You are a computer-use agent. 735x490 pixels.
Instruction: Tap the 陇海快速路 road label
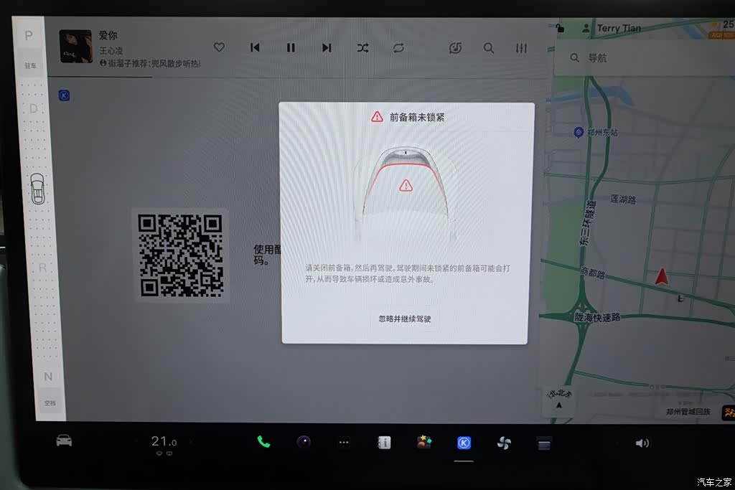click(x=598, y=318)
